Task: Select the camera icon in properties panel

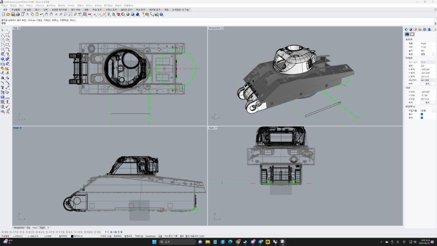Action: (x=407, y=34)
